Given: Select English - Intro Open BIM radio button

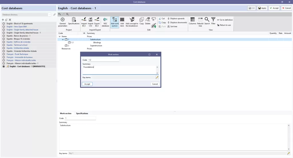Looking at the screenshot, I should 3,27.
